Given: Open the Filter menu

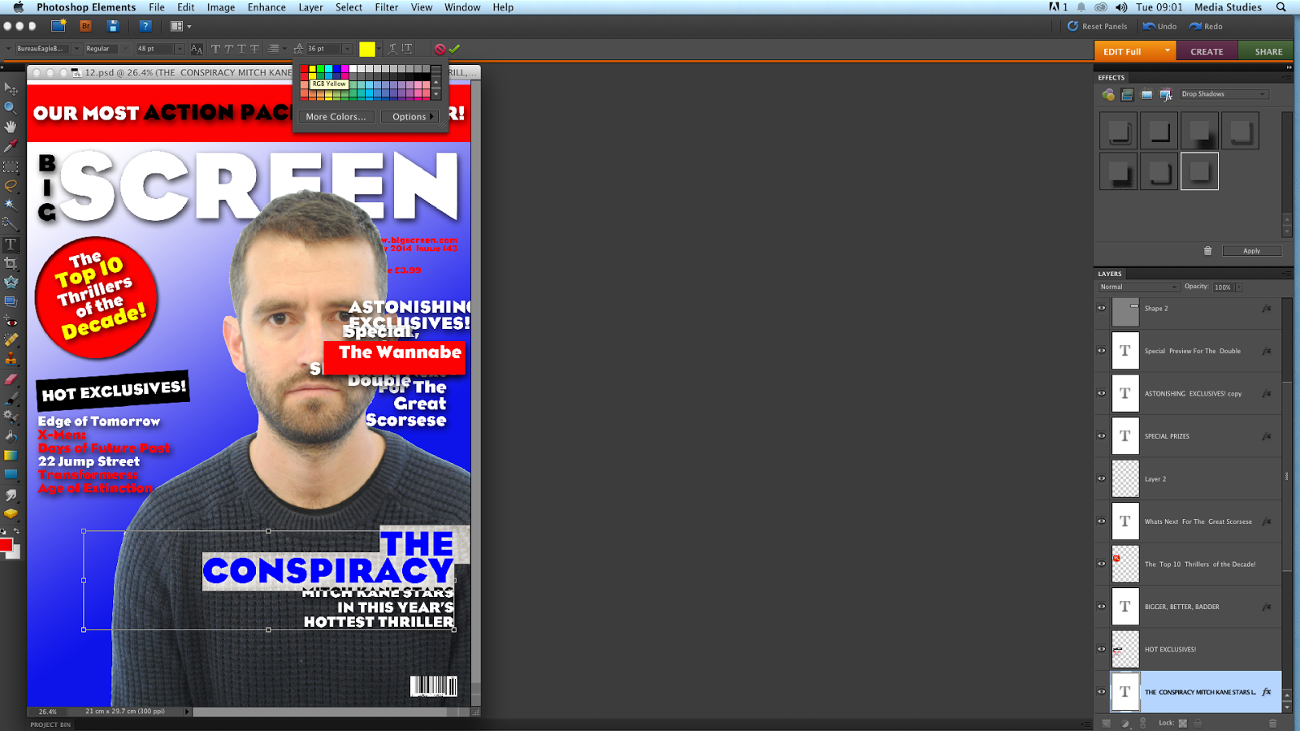Looking at the screenshot, I should pyautogui.click(x=387, y=7).
